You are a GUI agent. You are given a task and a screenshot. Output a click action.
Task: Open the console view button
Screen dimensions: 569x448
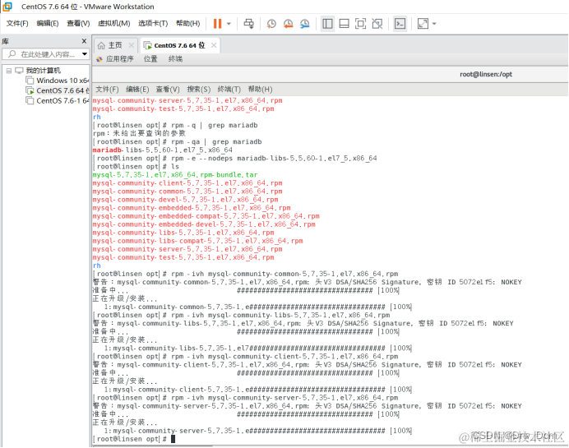tap(400, 24)
